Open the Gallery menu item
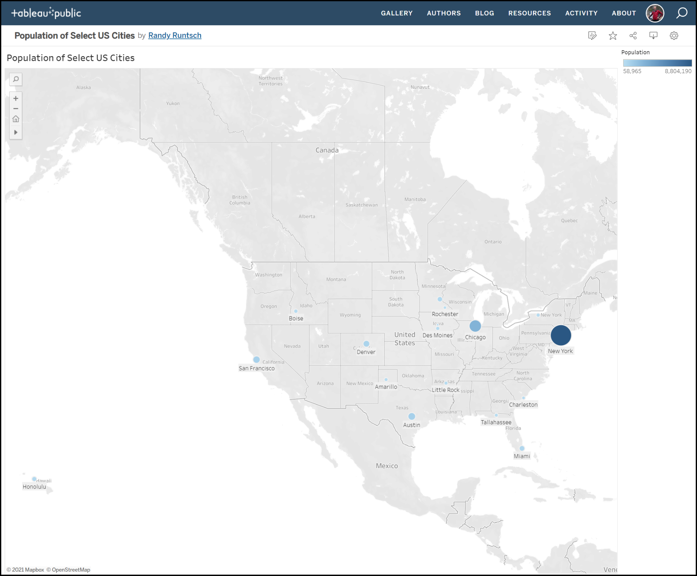 [x=396, y=13]
